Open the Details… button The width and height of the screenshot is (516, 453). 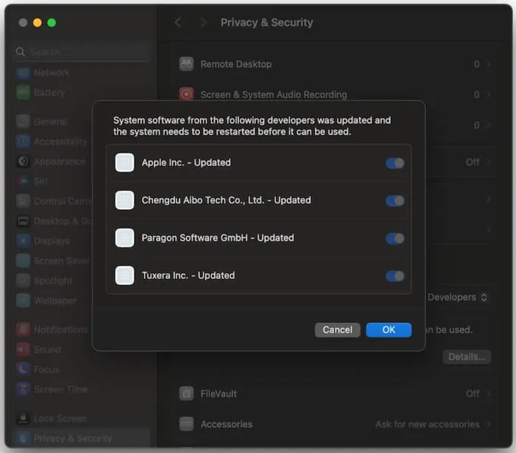coord(467,357)
